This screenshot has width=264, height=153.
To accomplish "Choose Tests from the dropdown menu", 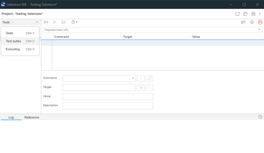I will tap(20, 33).
